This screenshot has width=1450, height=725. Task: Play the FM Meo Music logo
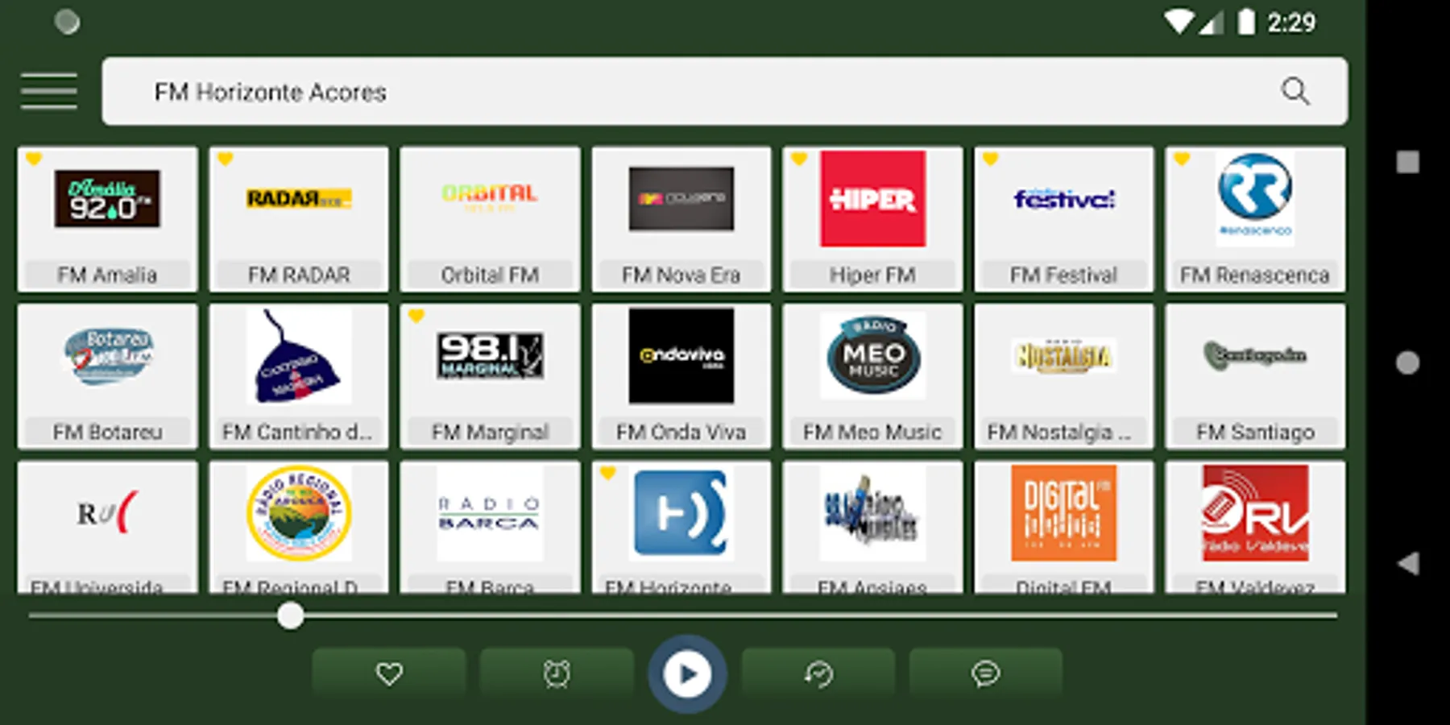872,355
